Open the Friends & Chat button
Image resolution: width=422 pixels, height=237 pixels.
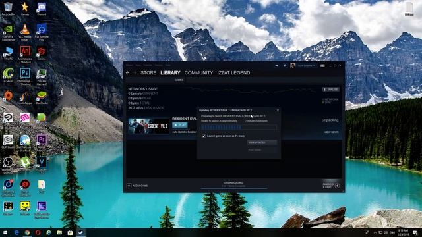(331, 186)
